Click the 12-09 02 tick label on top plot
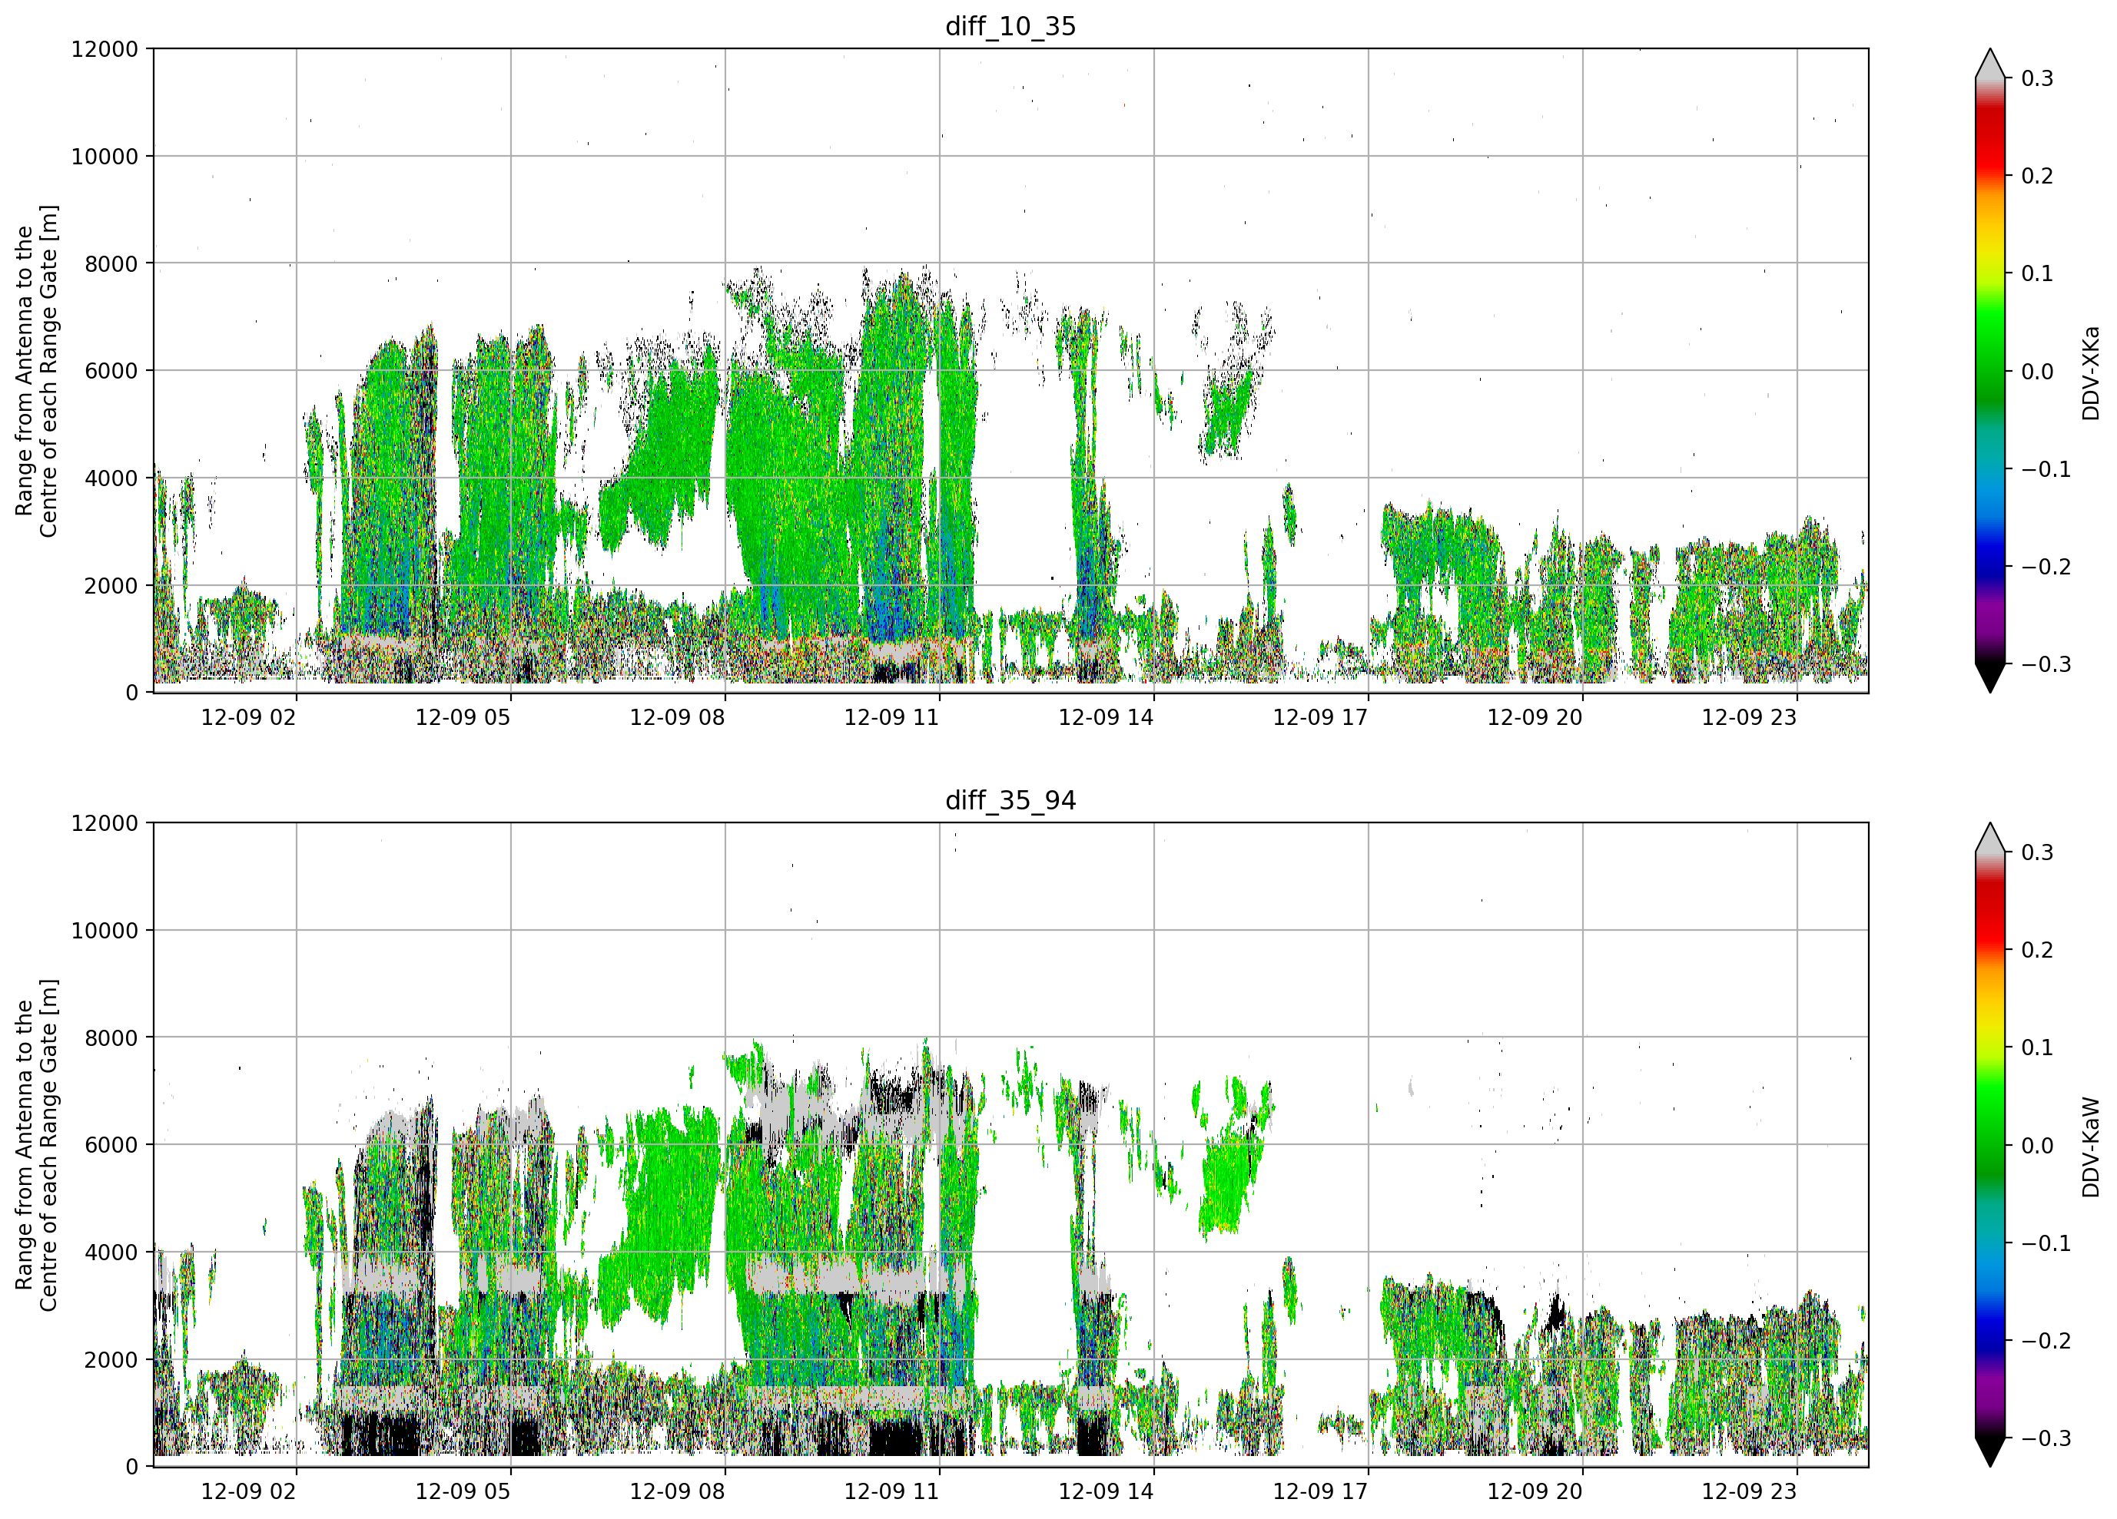 [248, 717]
